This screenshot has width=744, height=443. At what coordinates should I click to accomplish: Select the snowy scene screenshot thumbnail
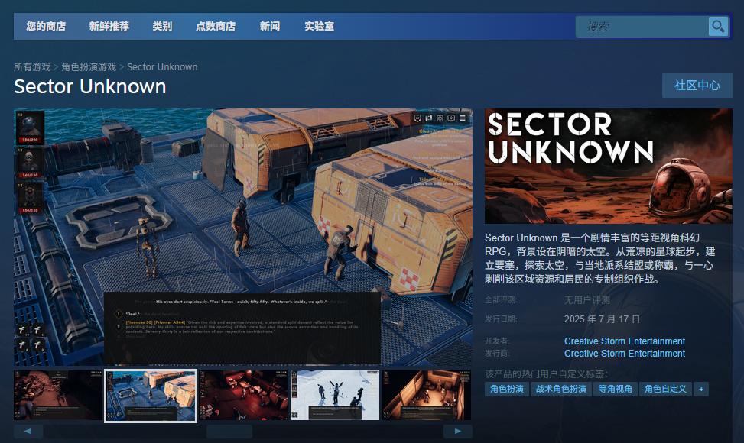tap(335, 395)
